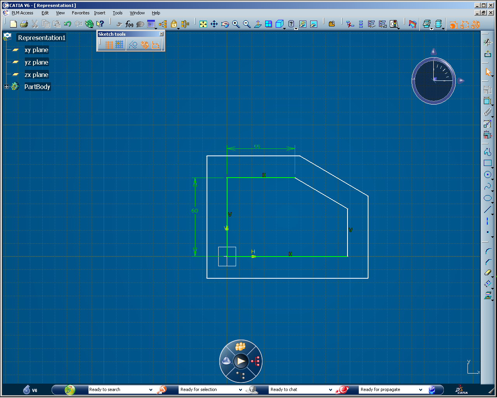497x398 pixels.
Task: Select the Point sketch tool
Action: (487, 232)
